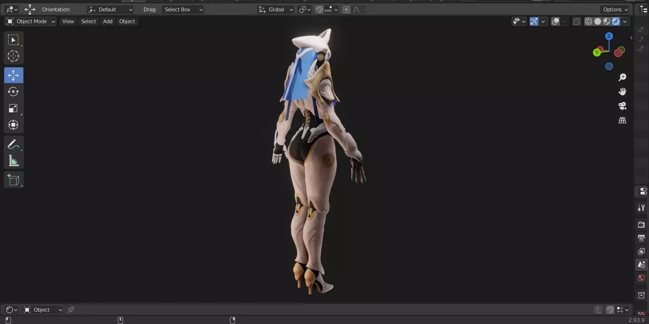Open Object Mode dropdown
Image resolution: width=649 pixels, height=324 pixels.
pyautogui.click(x=30, y=21)
